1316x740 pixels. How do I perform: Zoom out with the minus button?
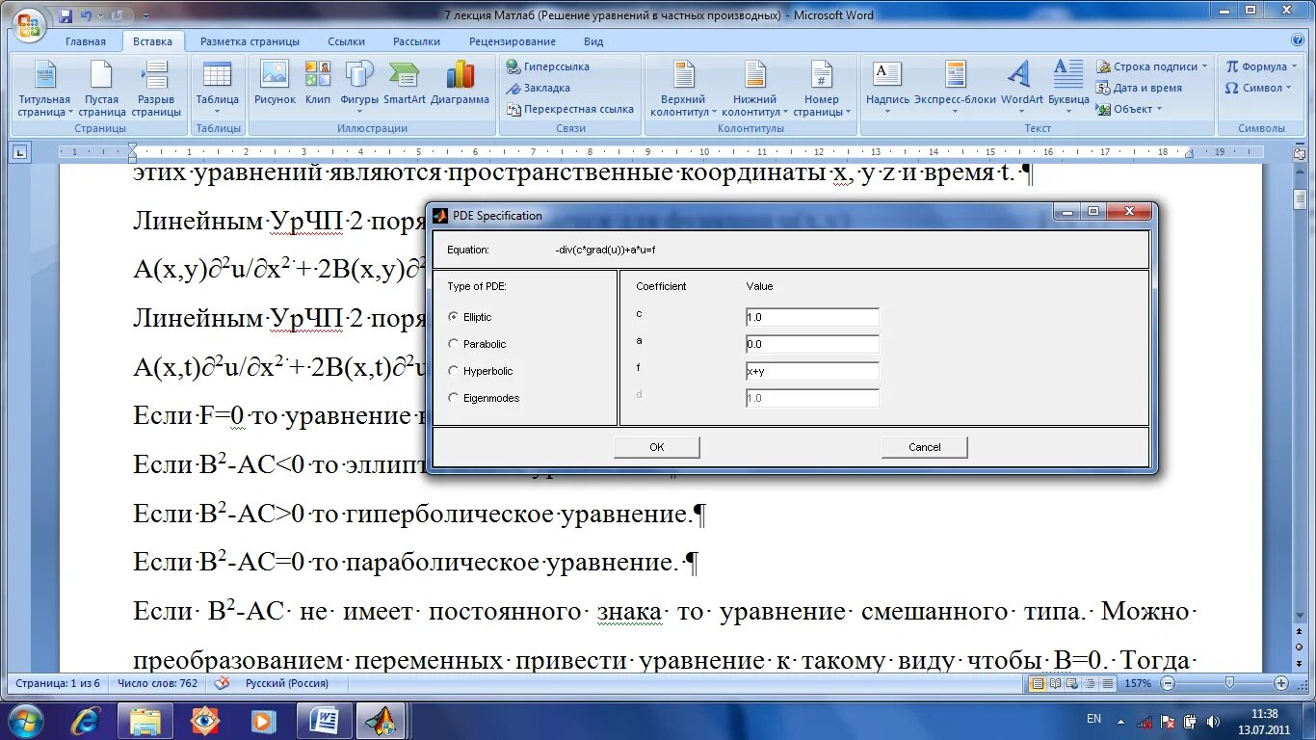pos(1168,683)
